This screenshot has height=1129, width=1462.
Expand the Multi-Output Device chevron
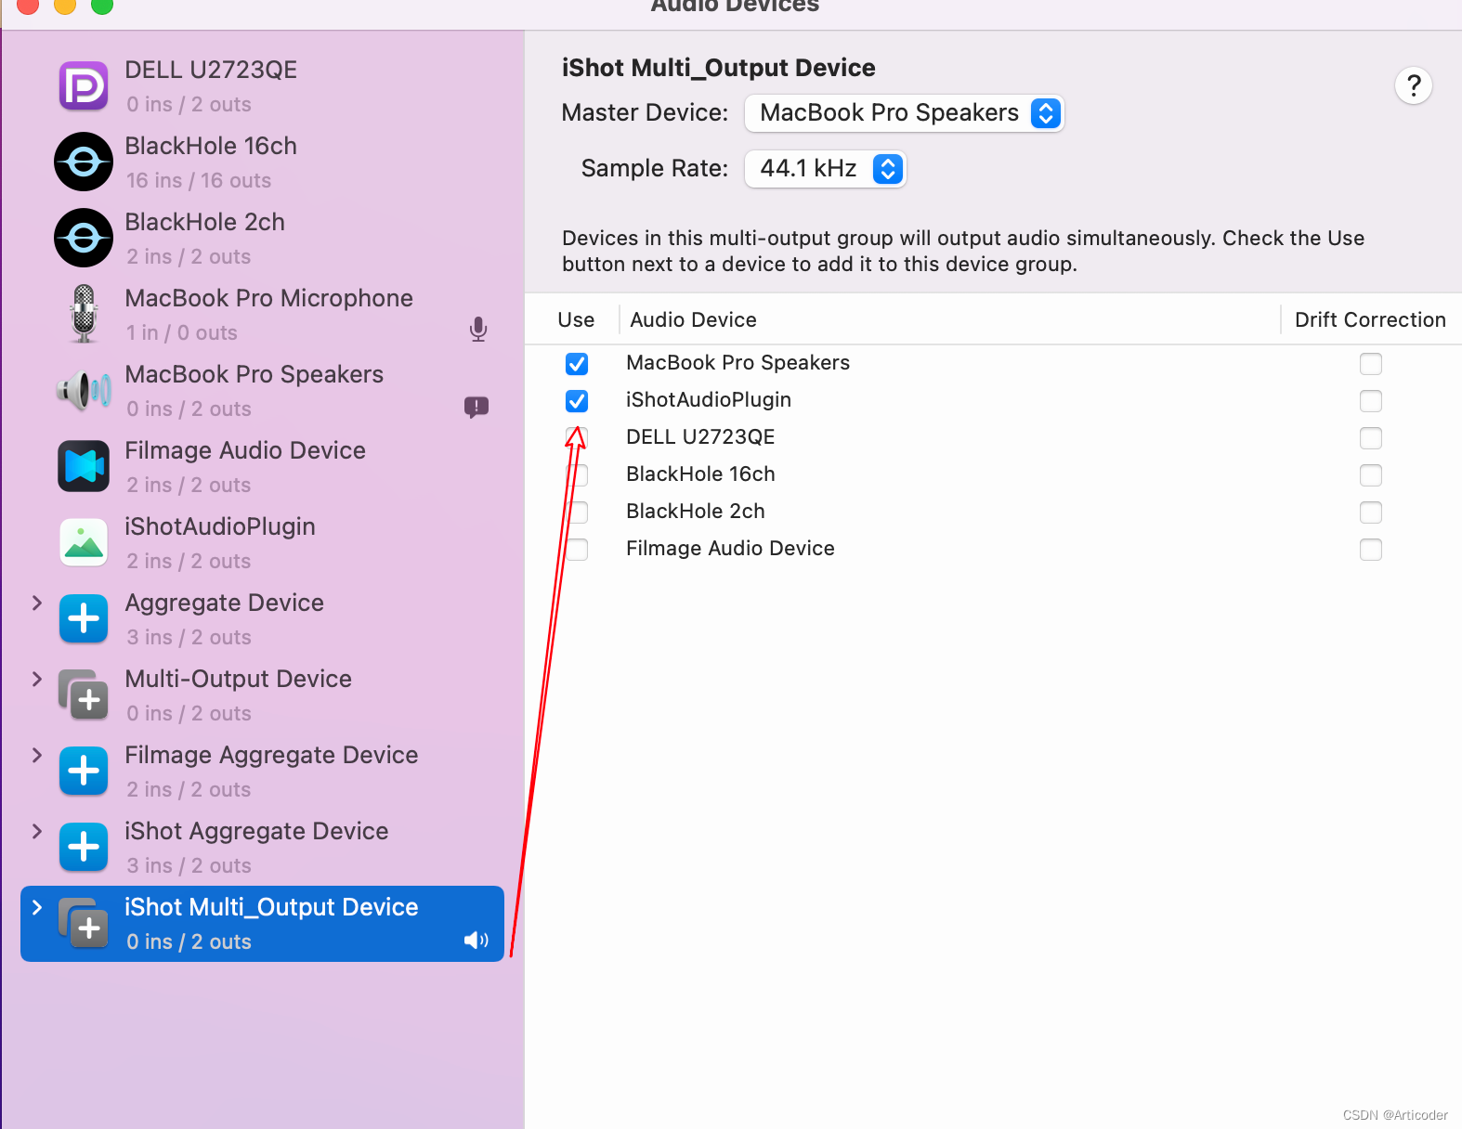click(37, 679)
